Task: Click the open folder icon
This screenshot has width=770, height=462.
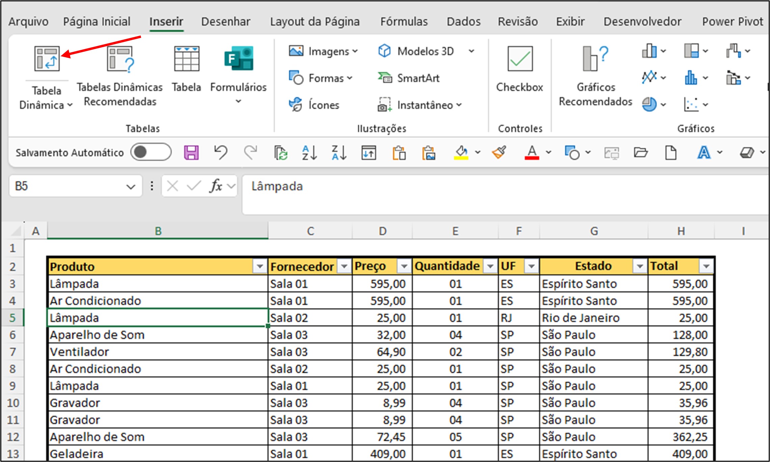Action: coord(640,153)
